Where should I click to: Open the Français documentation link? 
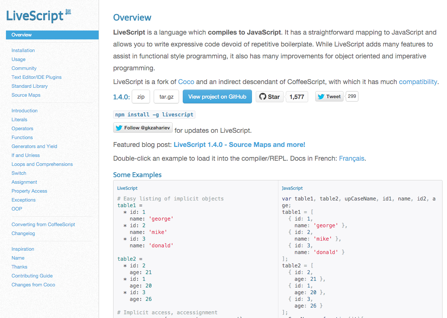point(351,158)
